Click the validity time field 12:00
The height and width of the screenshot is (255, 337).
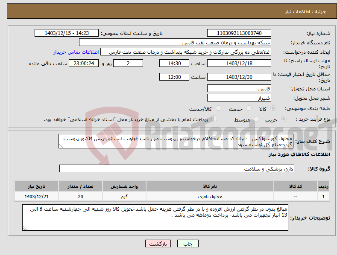(174, 77)
